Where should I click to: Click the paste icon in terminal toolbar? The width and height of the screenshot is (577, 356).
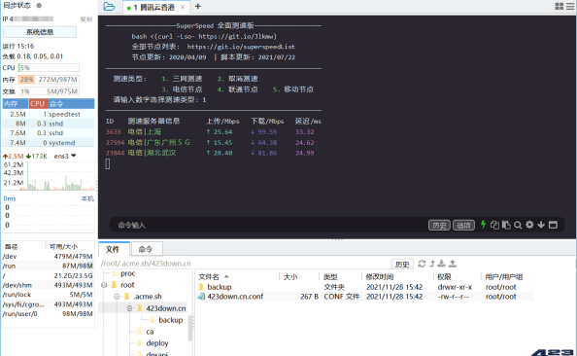coord(506,225)
